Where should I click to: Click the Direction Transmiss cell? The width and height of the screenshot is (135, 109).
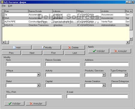tap(40, 25)
